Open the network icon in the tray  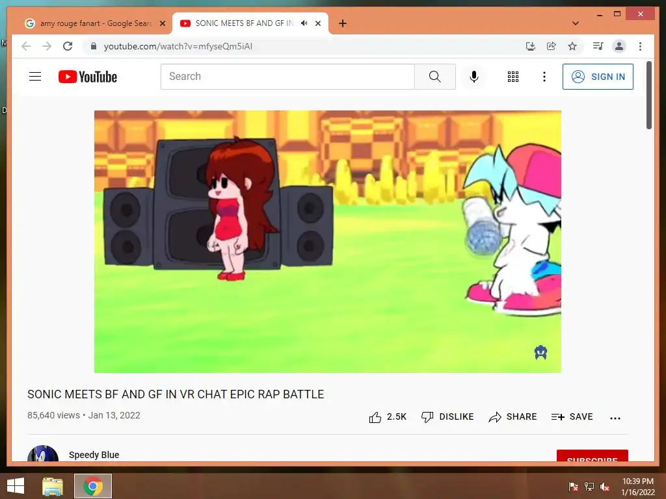(x=589, y=487)
